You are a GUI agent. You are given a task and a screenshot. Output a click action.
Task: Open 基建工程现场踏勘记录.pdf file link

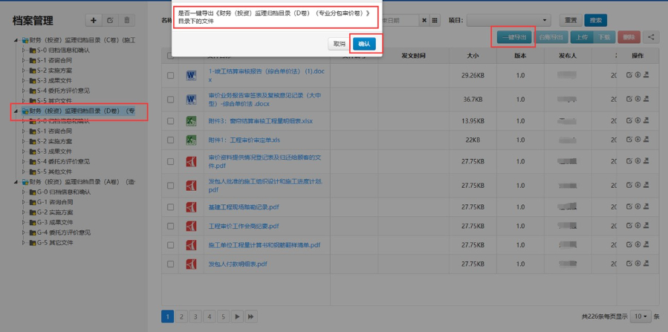[243, 206]
